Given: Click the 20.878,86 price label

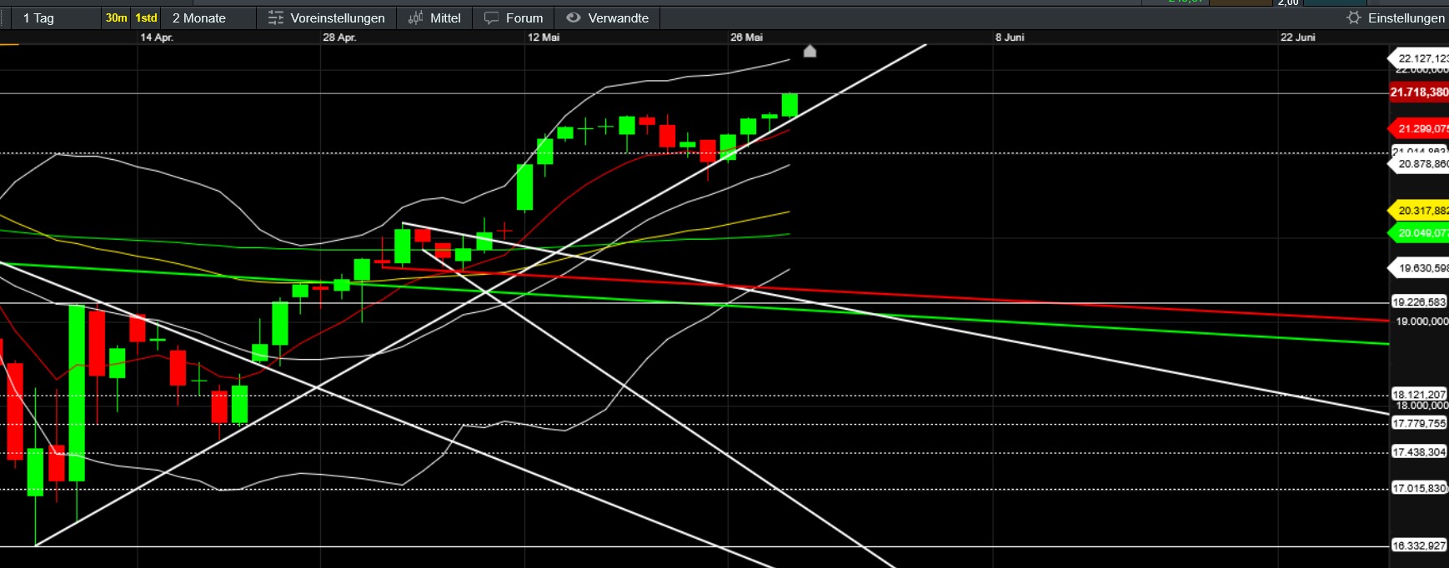Looking at the screenshot, I should point(1419,164).
